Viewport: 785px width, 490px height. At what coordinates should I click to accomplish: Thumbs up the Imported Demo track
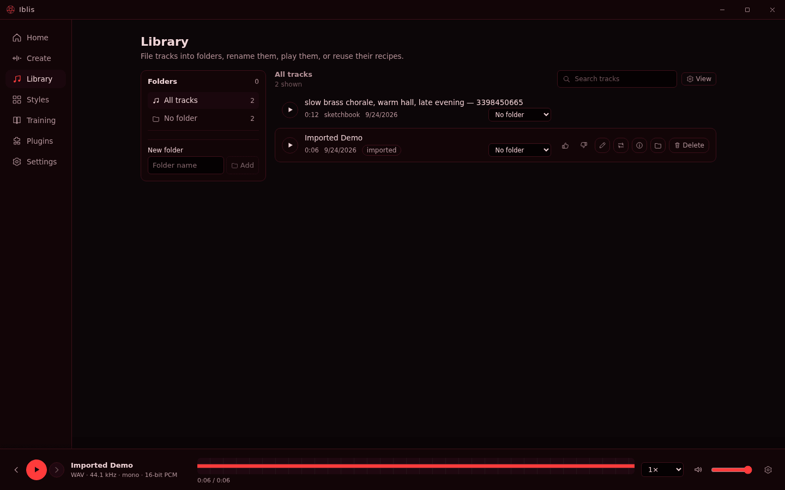point(565,145)
